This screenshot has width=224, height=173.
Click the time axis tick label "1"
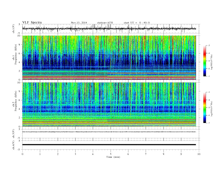click(x=40, y=154)
